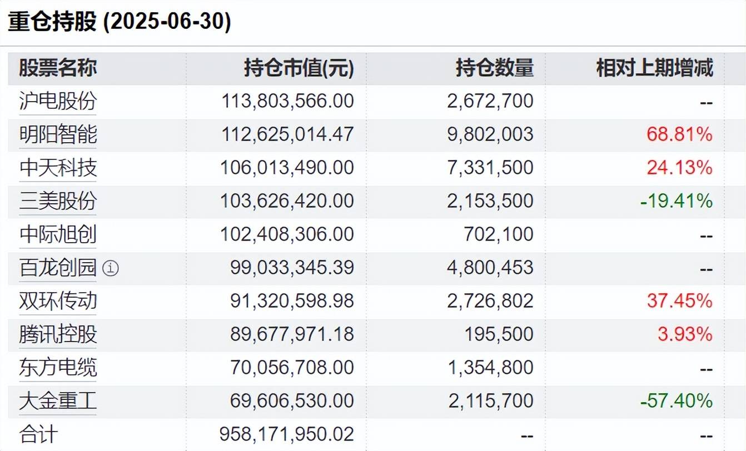Click the 百龙创园 stock name
Viewport: 746px width, 451px height.
(58, 268)
